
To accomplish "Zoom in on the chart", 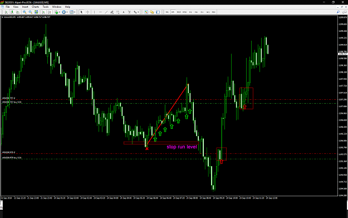I will pos(24,12).
